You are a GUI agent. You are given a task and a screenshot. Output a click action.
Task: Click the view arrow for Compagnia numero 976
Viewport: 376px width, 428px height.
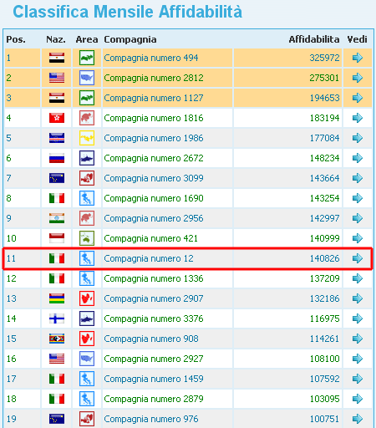[x=358, y=419]
